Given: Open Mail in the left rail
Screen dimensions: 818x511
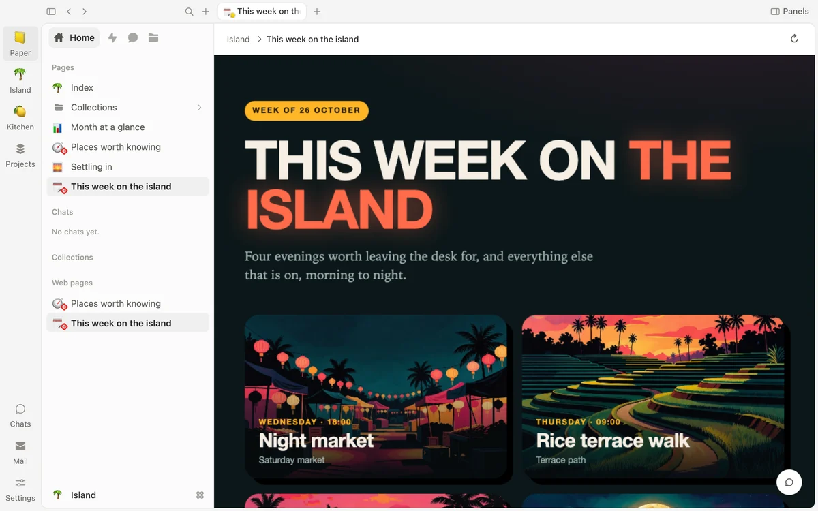Looking at the screenshot, I should [20, 452].
